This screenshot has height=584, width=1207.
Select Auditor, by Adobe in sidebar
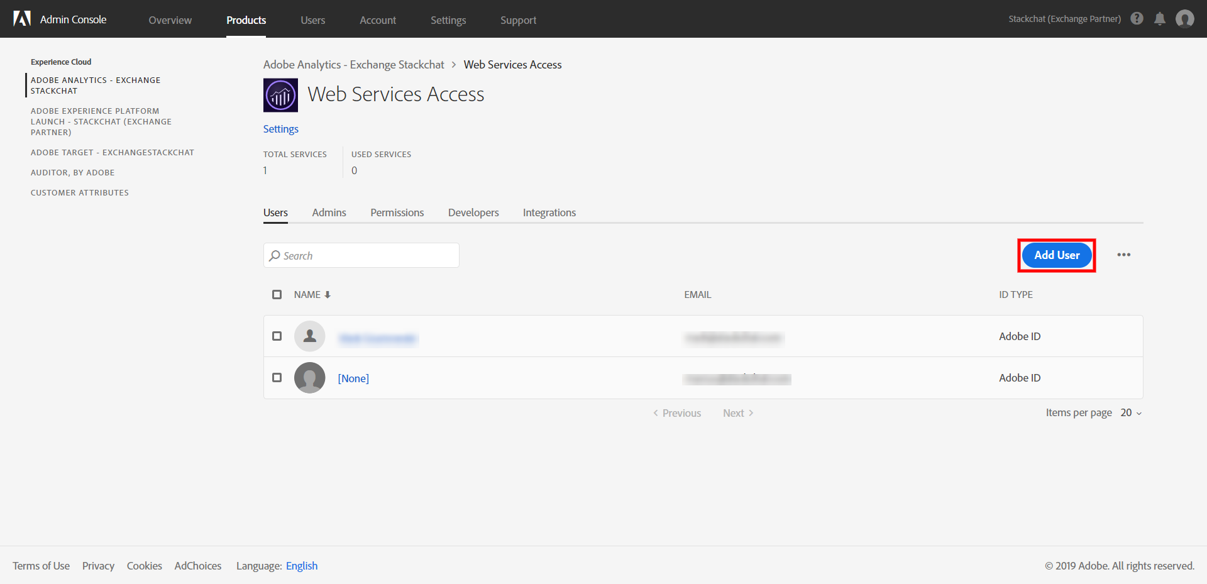[x=73, y=173]
